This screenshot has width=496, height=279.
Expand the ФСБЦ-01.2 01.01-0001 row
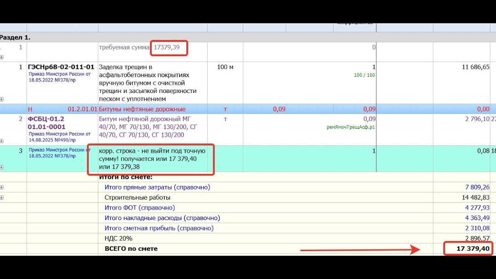[2, 141]
